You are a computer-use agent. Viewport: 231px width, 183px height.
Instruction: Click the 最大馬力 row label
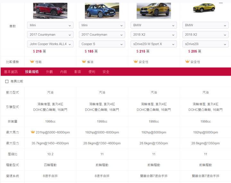(x=13, y=132)
